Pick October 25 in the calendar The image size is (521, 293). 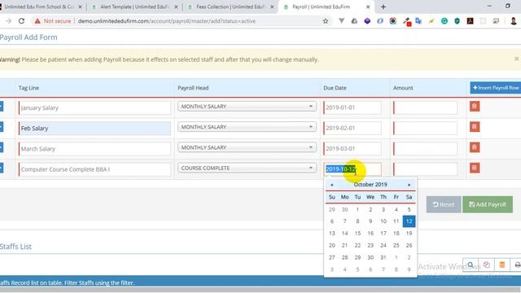click(x=396, y=246)
